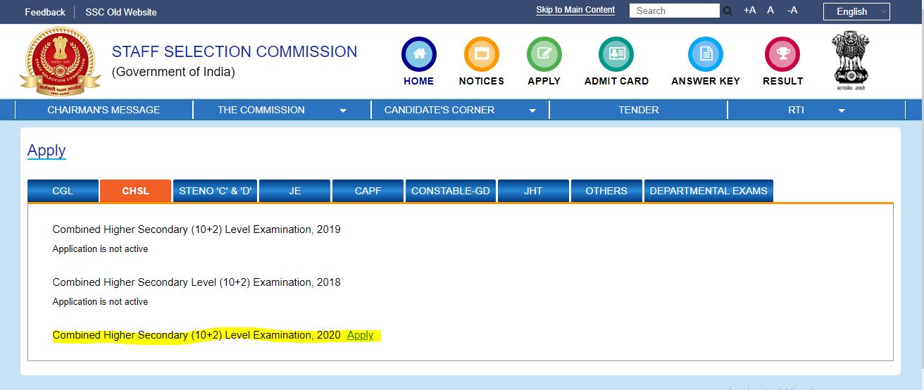Click 'Application is not active' under 2018
The image size is (924, 390).
100,302
